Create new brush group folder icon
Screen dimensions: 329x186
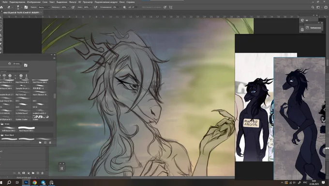(40, 143)
